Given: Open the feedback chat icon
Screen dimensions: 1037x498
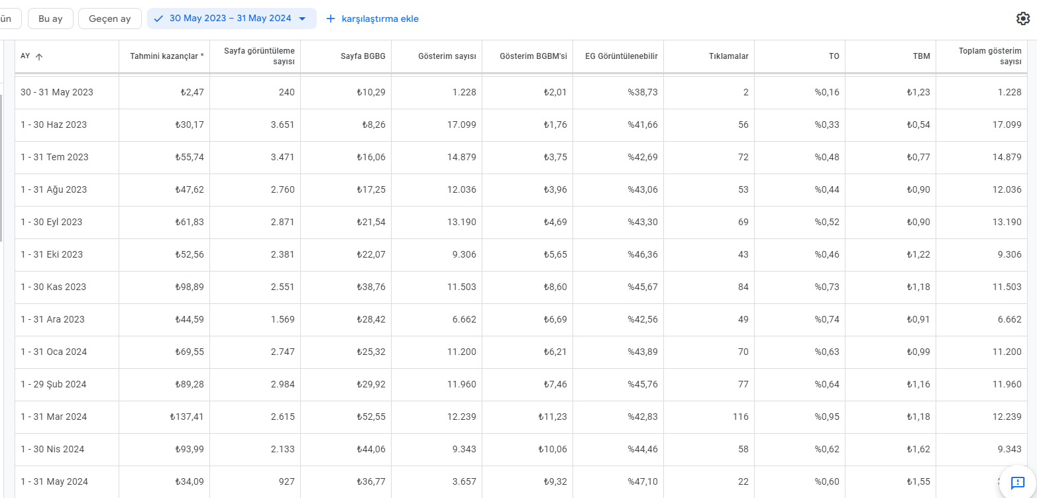Looking at the screenshot, I should point(1017,483).
